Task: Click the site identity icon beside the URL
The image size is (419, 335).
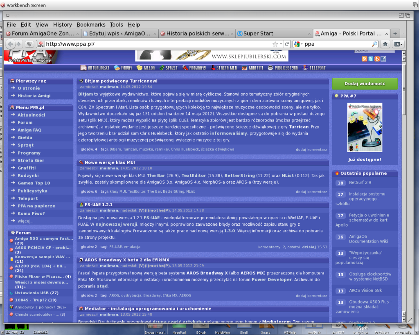Action: coord(41,44)
